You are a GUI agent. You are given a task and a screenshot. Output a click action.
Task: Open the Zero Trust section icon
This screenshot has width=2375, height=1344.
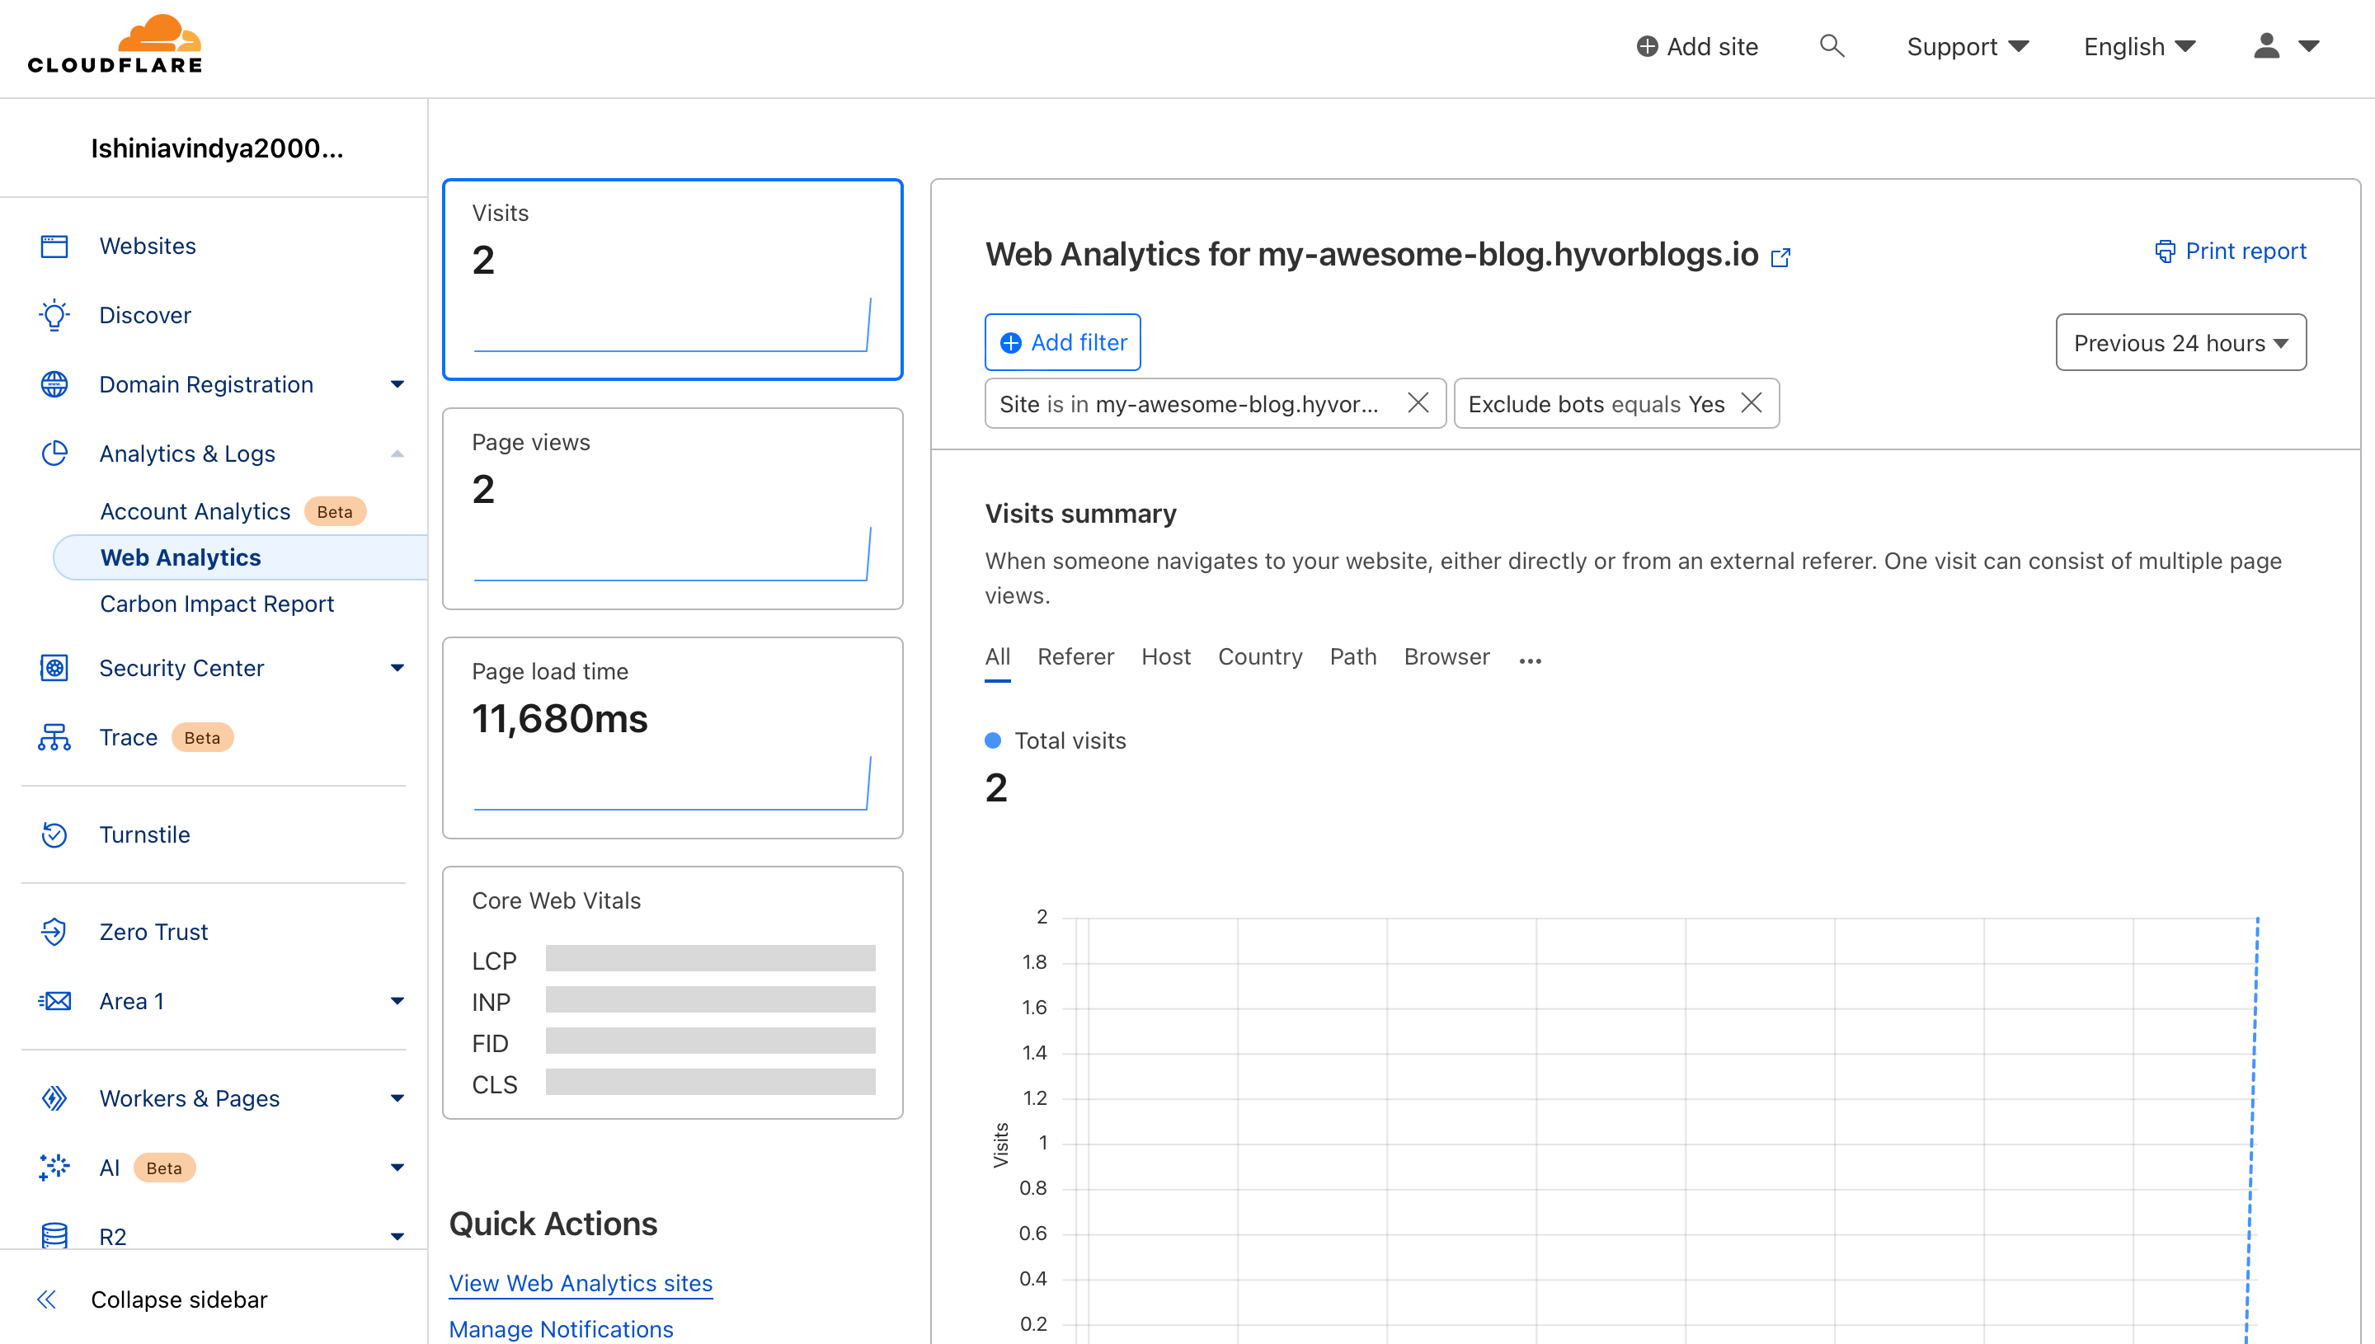(55, 932)
